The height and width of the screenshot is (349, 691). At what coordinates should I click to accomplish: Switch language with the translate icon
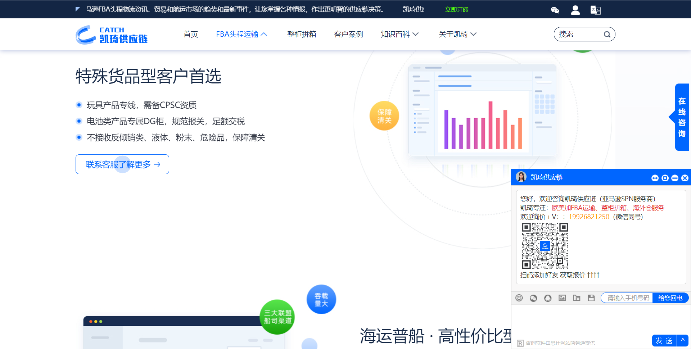coord(595,10)
